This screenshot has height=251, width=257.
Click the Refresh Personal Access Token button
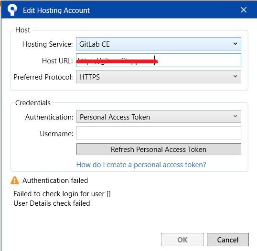coord(159,150)
